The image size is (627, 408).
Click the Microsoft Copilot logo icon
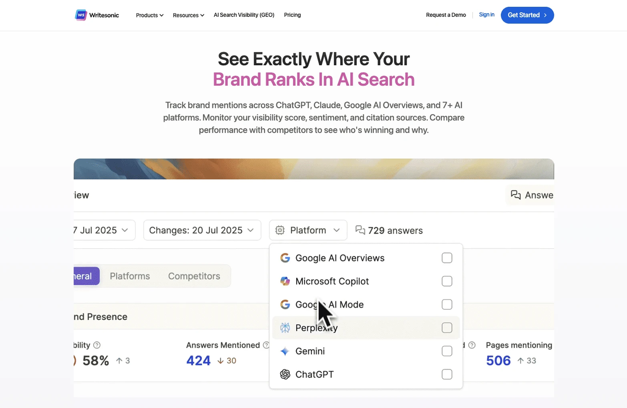point(285,281)
